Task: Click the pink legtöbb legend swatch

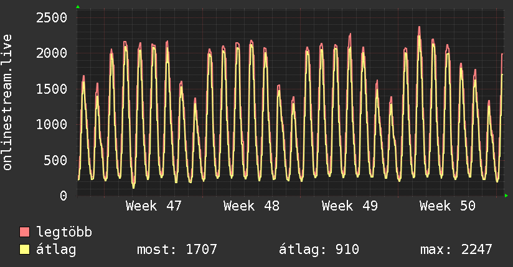Action: [24, 232]
